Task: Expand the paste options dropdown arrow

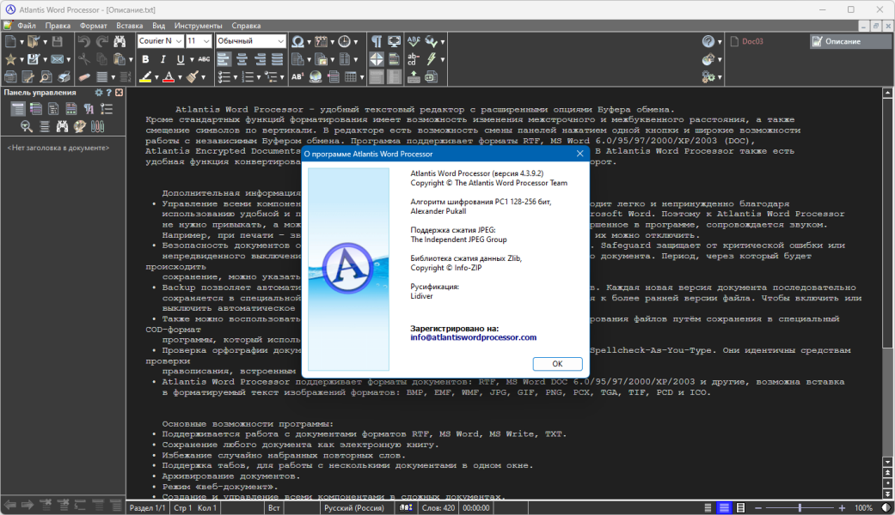Action: pyautogui.click(x=130, y=59)
